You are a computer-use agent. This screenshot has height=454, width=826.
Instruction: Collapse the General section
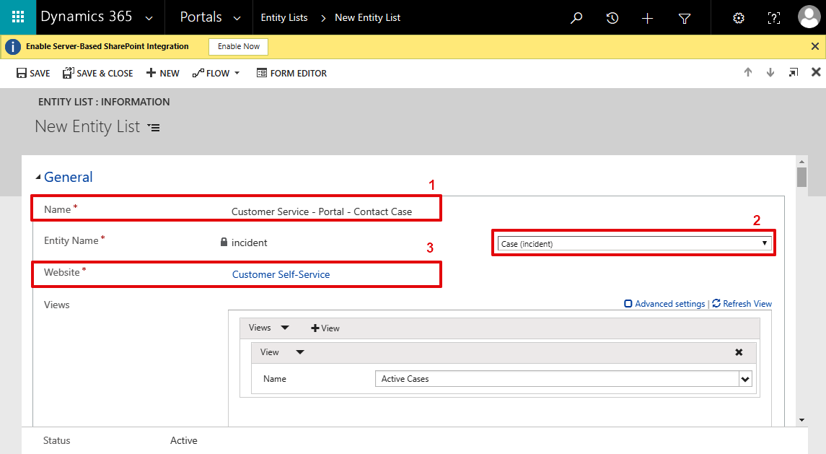[38, 178]
